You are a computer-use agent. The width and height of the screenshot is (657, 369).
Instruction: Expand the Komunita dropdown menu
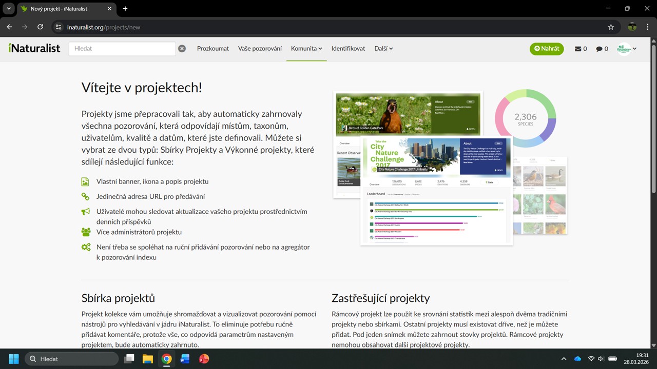pos(306,49)
